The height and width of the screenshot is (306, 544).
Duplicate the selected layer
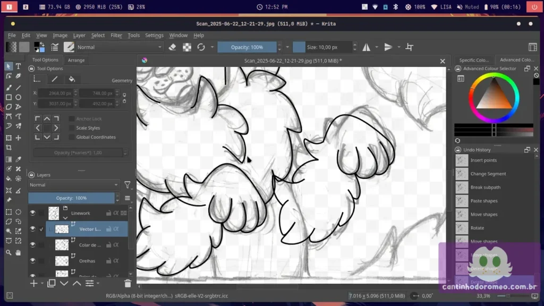coord(52,284)
